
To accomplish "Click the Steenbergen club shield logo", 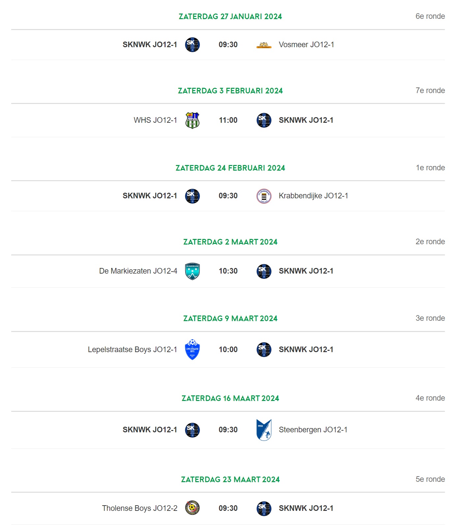I will point(264,430).
